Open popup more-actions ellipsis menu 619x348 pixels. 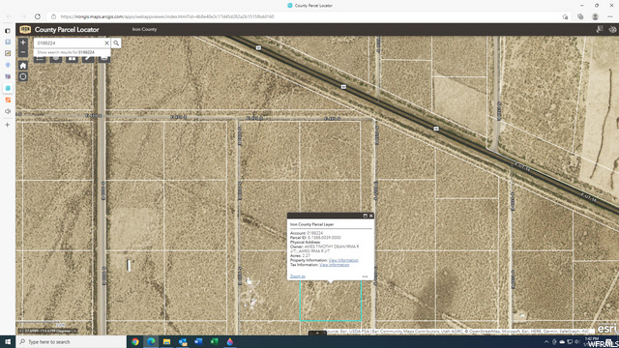point(366,276)
